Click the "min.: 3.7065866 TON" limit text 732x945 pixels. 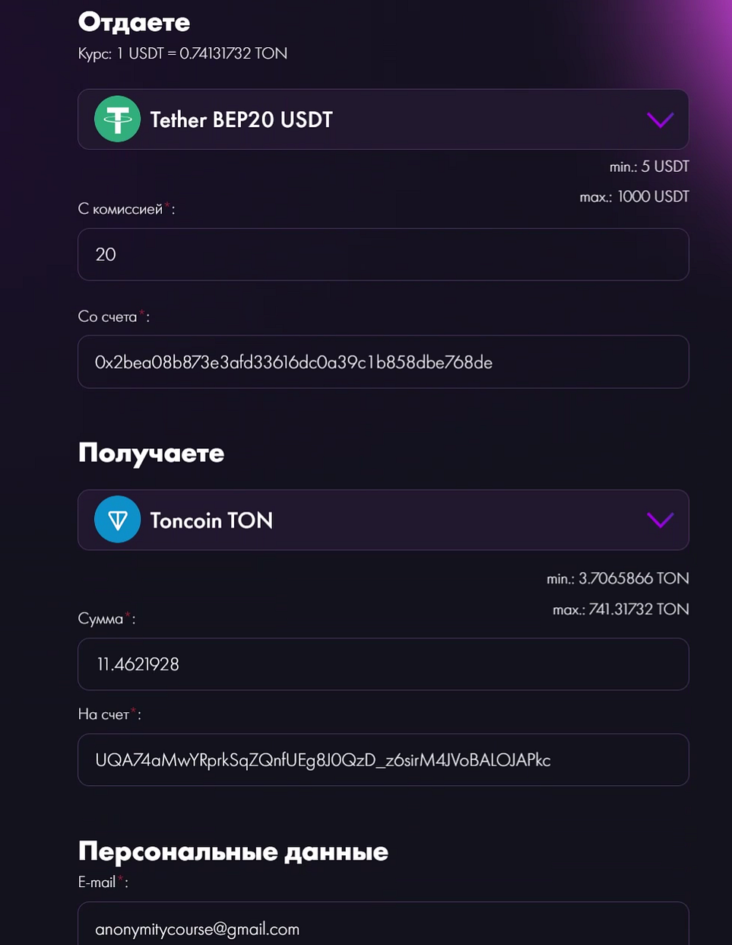coord(617,578)
